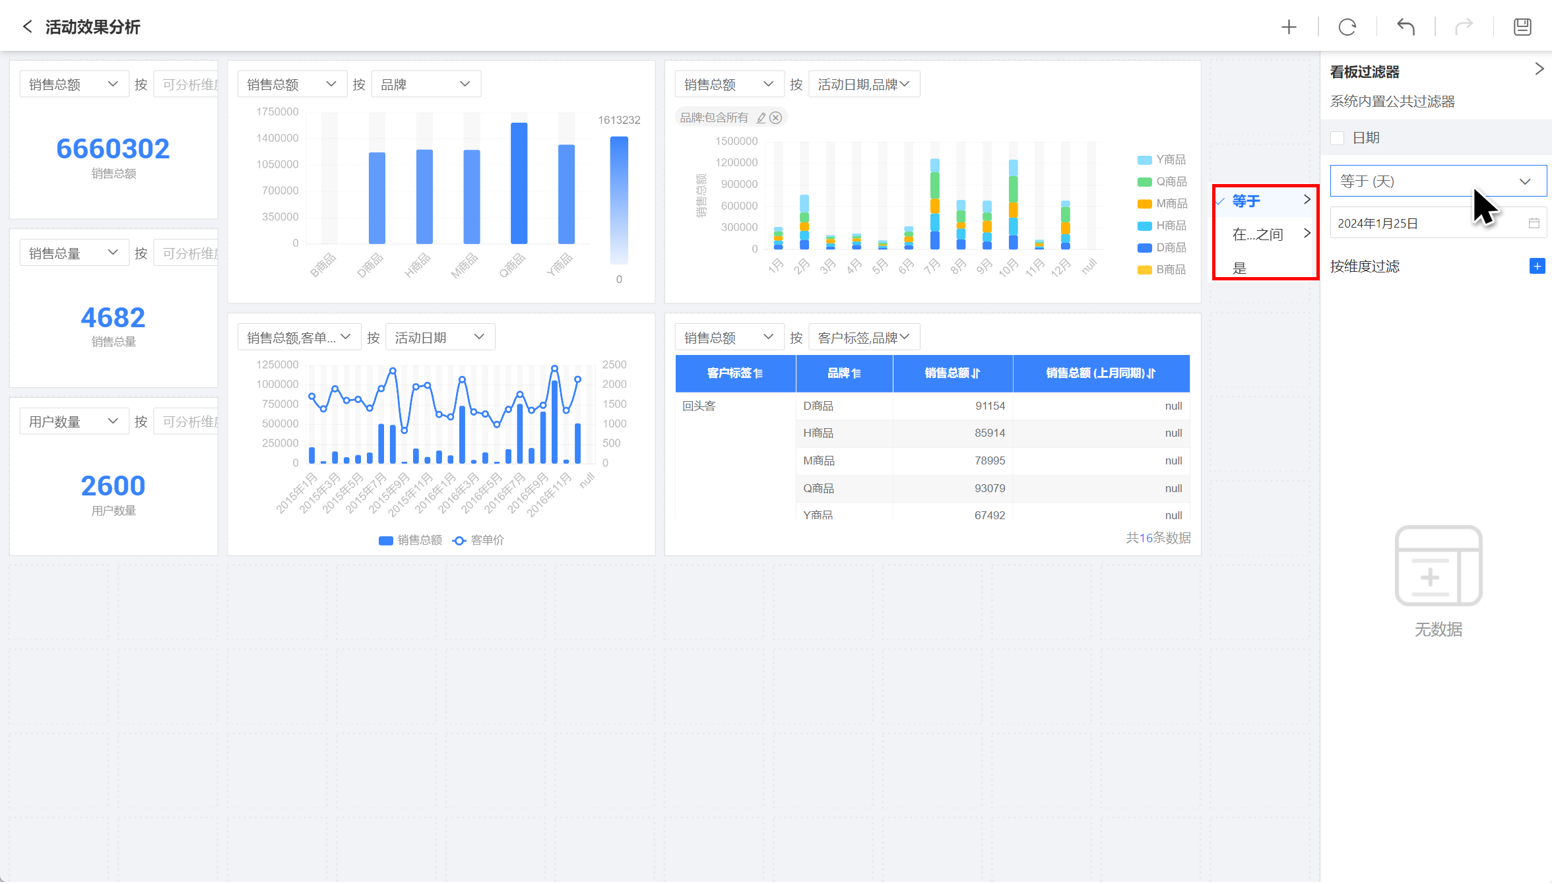Enable the 日期 filter checkbox
The height and width of the screenshot is (884, 1552).
point(1338,138)
